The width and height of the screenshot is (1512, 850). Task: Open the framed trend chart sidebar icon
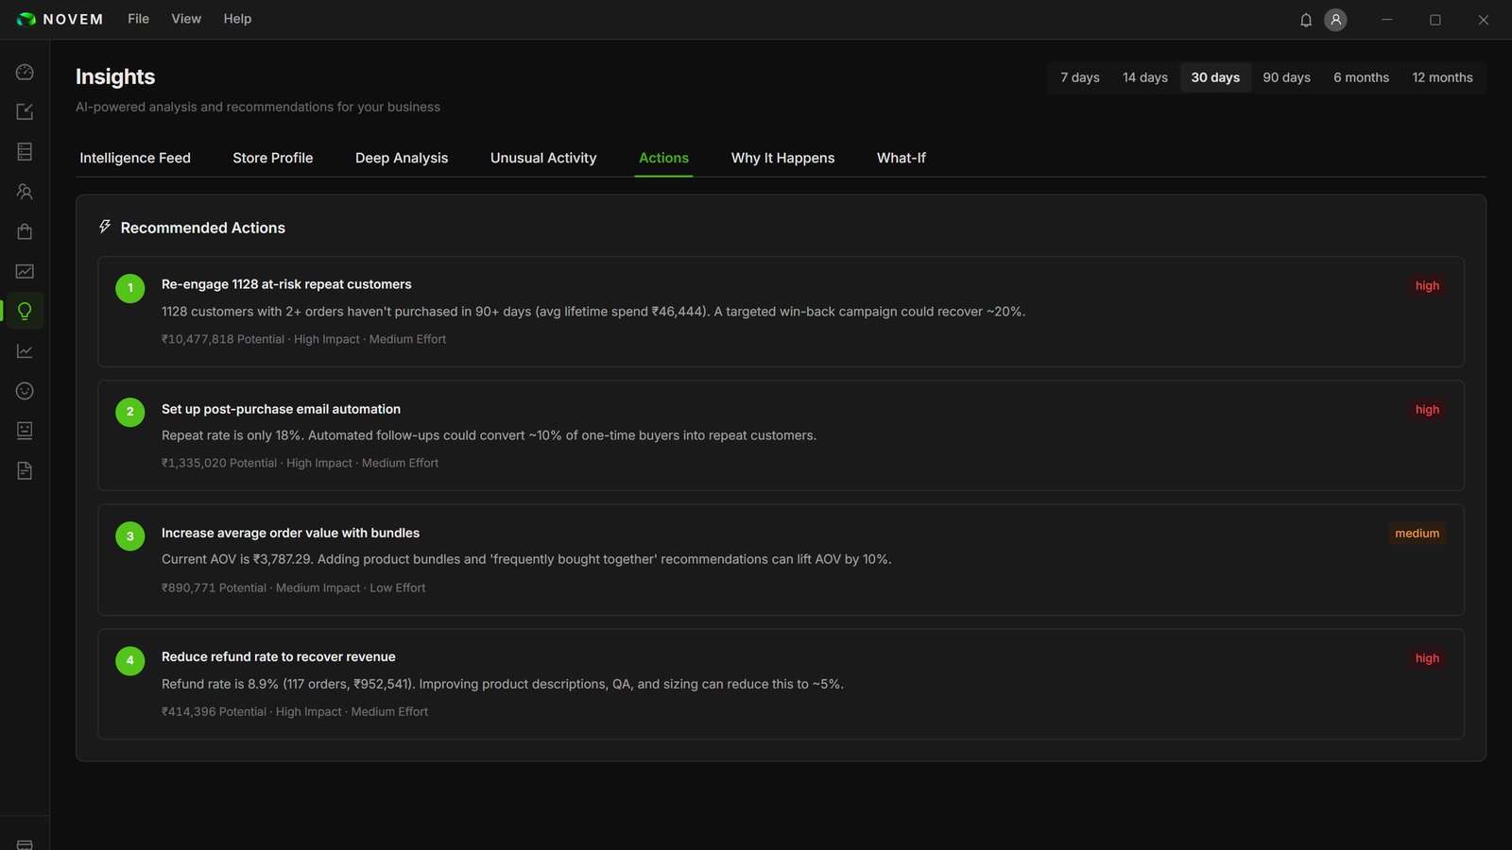tap(25, 271)
